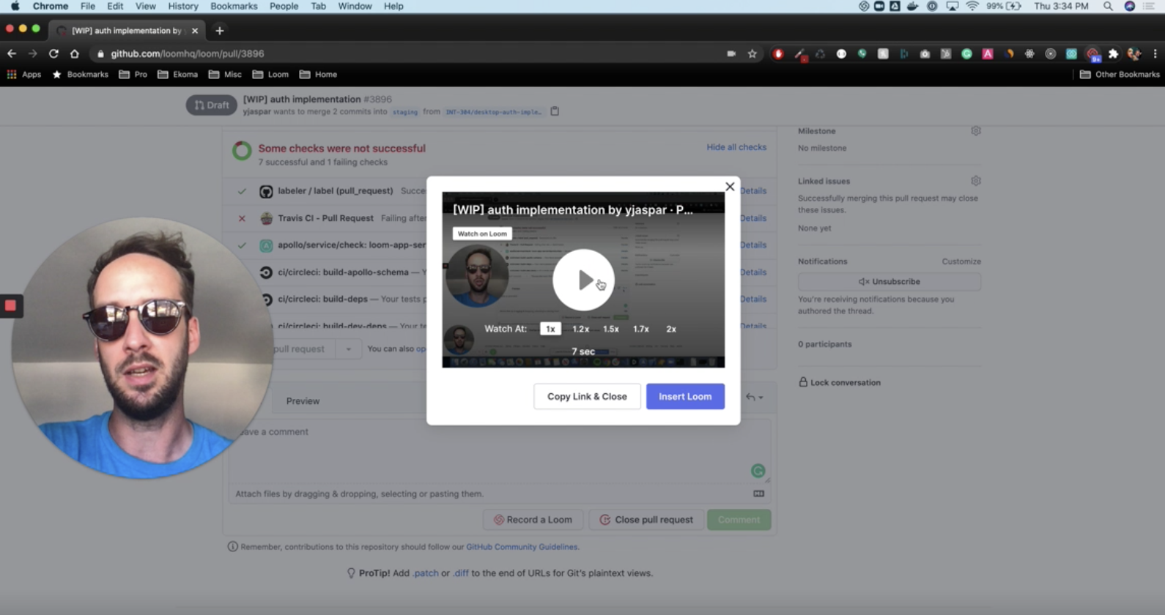
Task: Open the Bookmarks bookmark item
Action: 80,74
